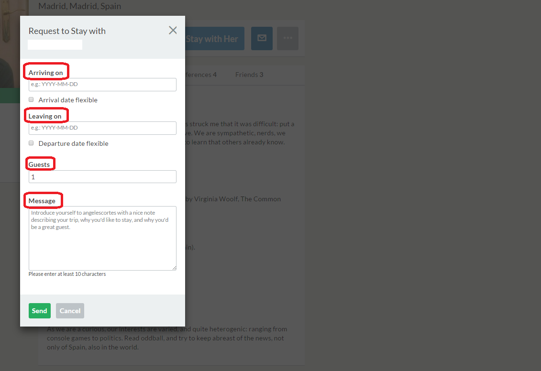This screenshot has height=371, width=541.
Task: Cancel the stay request
Action: 70,311
